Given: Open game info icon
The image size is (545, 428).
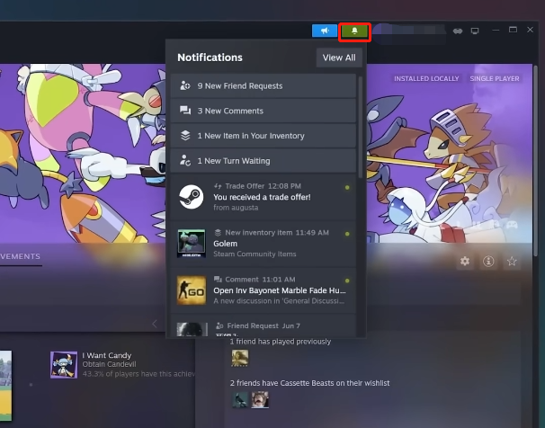Looking at the screenshot, I should [488, 261].
